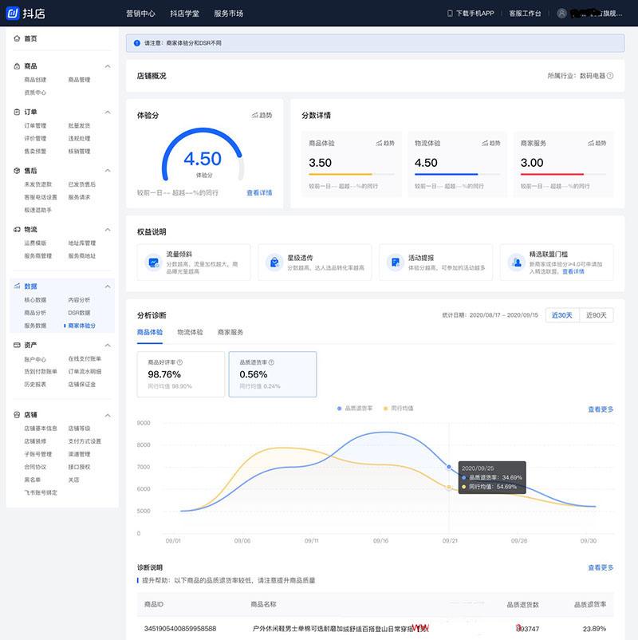Select the 品质退货率 0.56% metric card
The height and width of the screenshot is (640, 638).
click(x=272, y=374)
